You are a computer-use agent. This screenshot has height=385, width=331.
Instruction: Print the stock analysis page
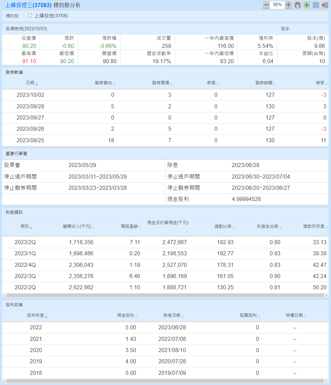coord(297,5)
